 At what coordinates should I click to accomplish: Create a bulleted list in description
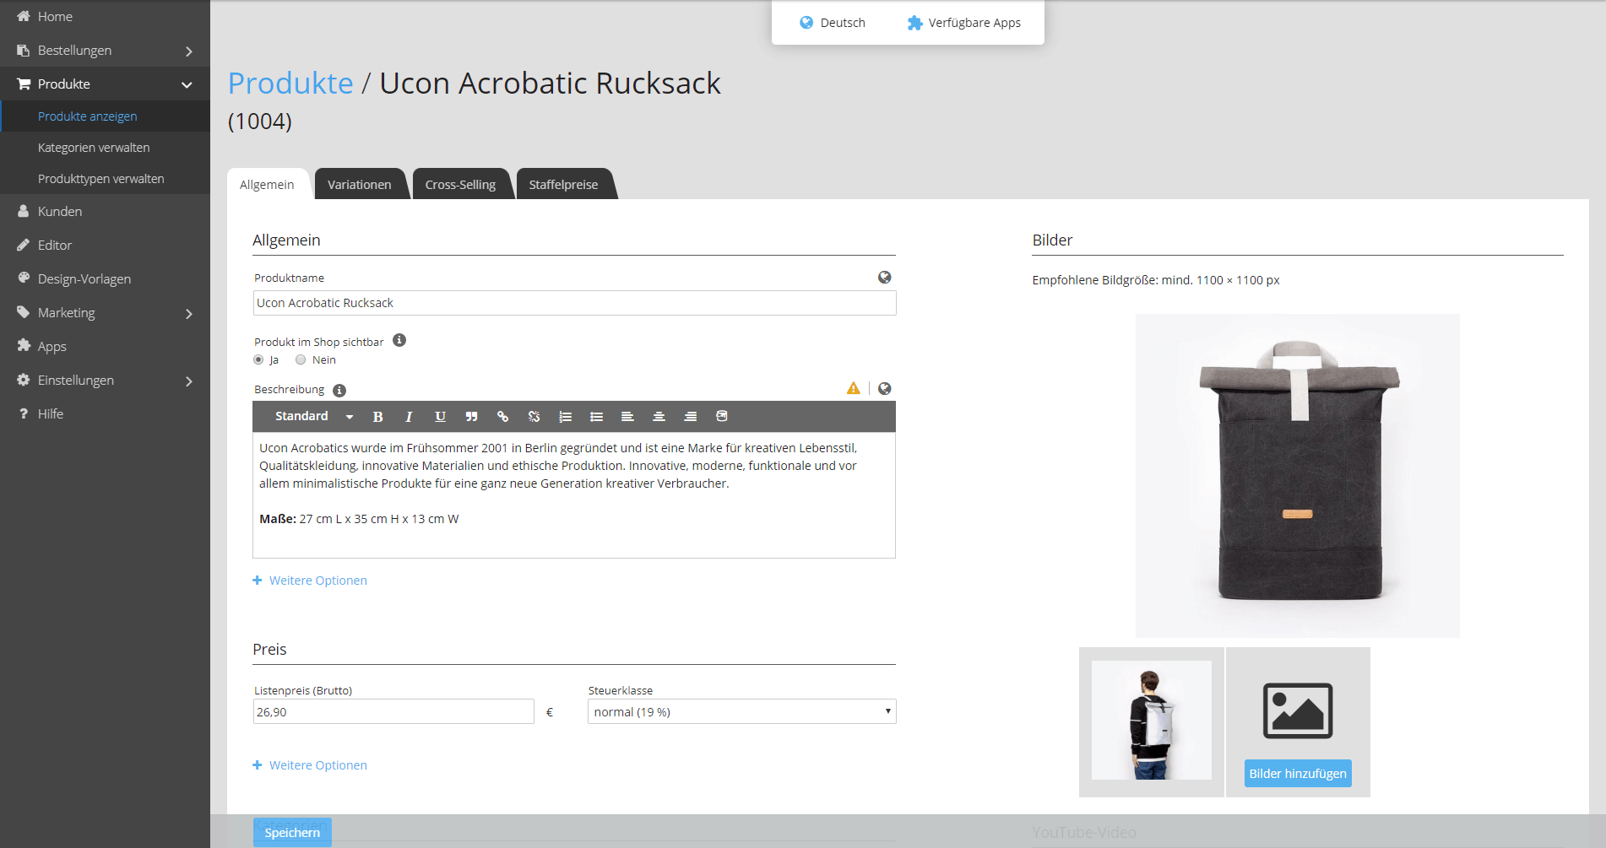click(596, 417)
